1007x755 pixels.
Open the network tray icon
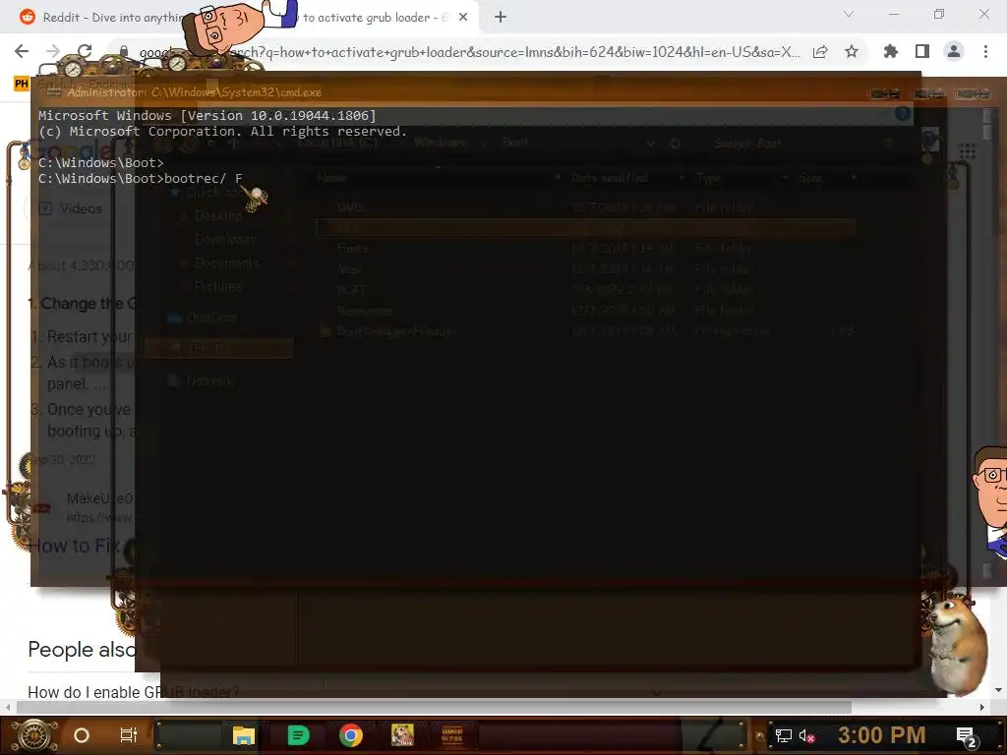tap(784, 735)
